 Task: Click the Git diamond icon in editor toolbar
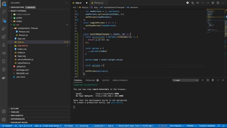(188, 3)
